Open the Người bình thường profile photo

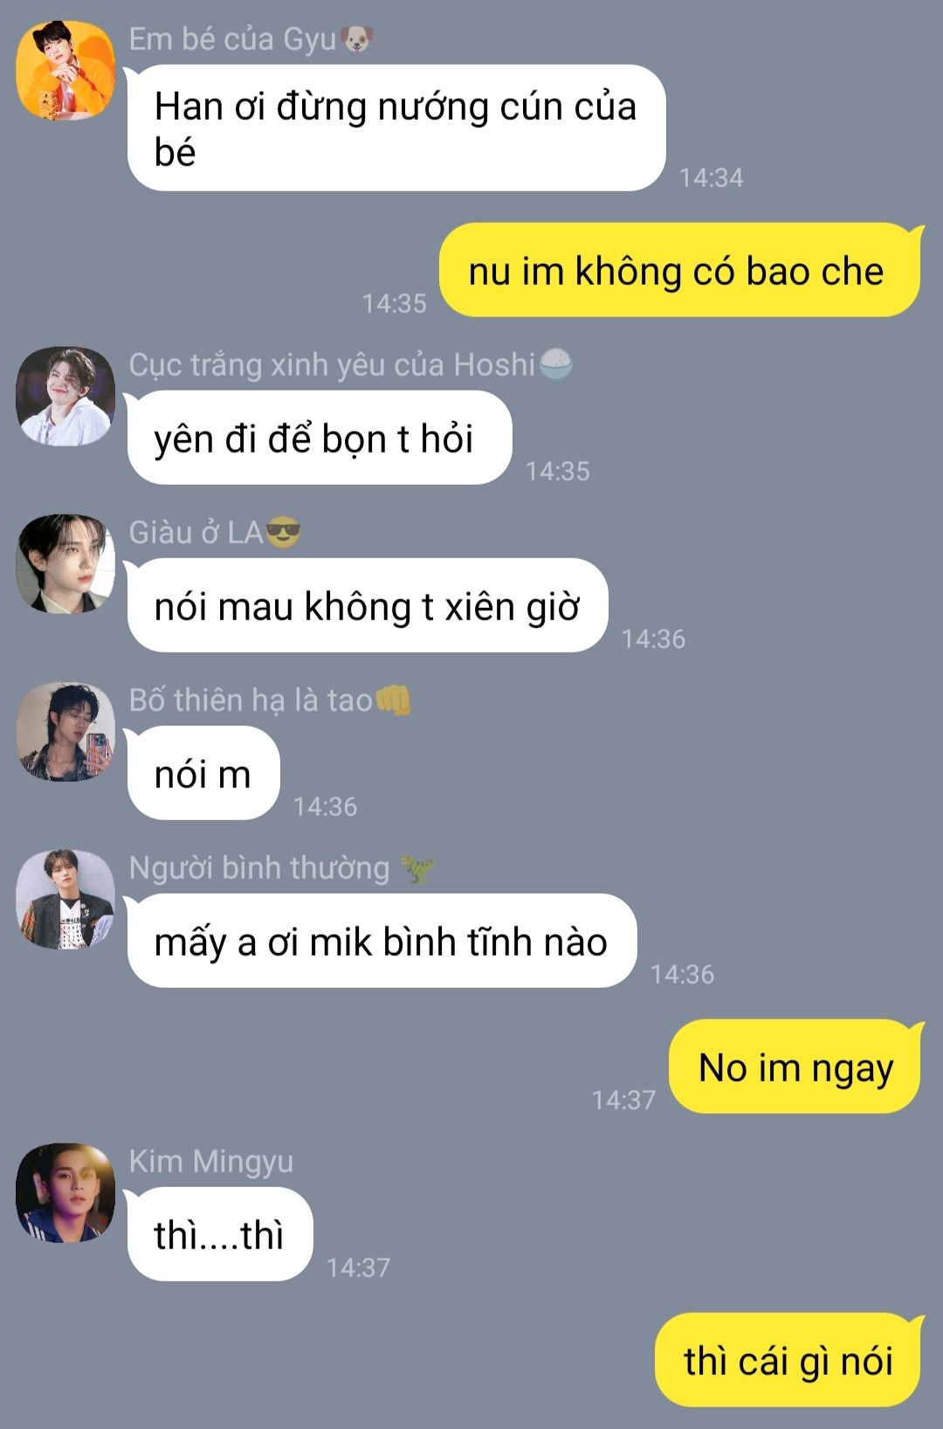coord(65,899)
